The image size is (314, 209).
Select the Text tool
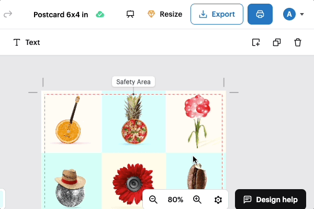pyautogui.click(x=27, y=42)
